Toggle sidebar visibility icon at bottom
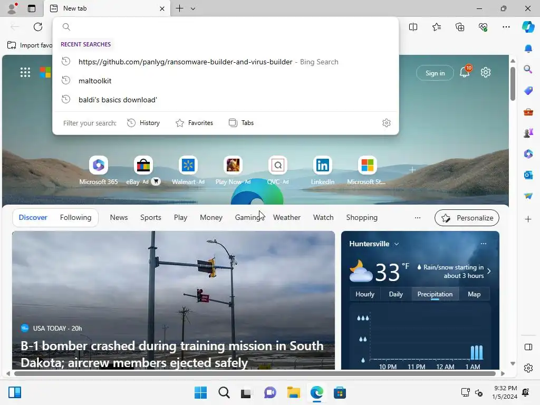The width and height of the screenshot is (540, 405). pos(528,347)
